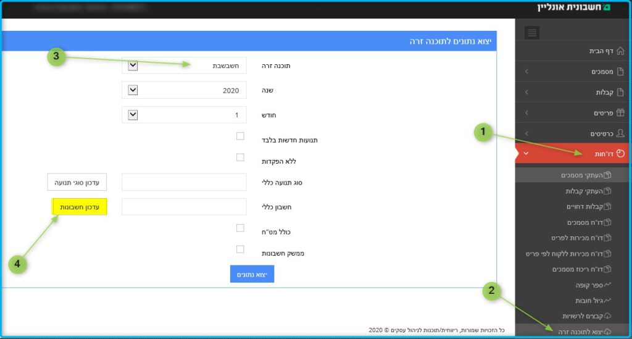Toggle the hamburger menu icon in sidebar
Screen dimensions: 632x339
[x=532, y=33]
